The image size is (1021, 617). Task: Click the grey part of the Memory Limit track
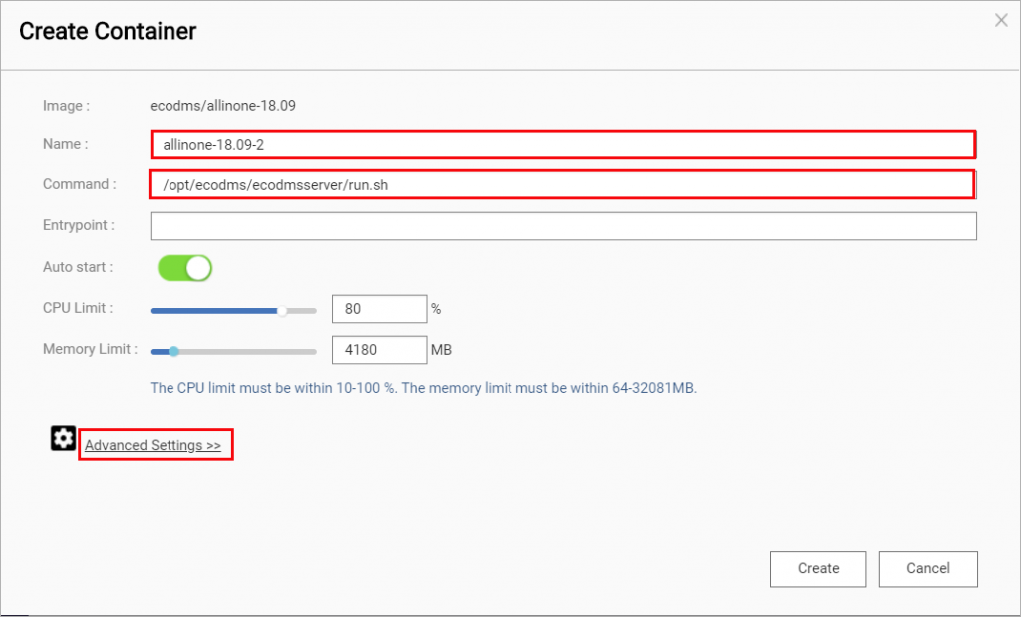point(248,352)
